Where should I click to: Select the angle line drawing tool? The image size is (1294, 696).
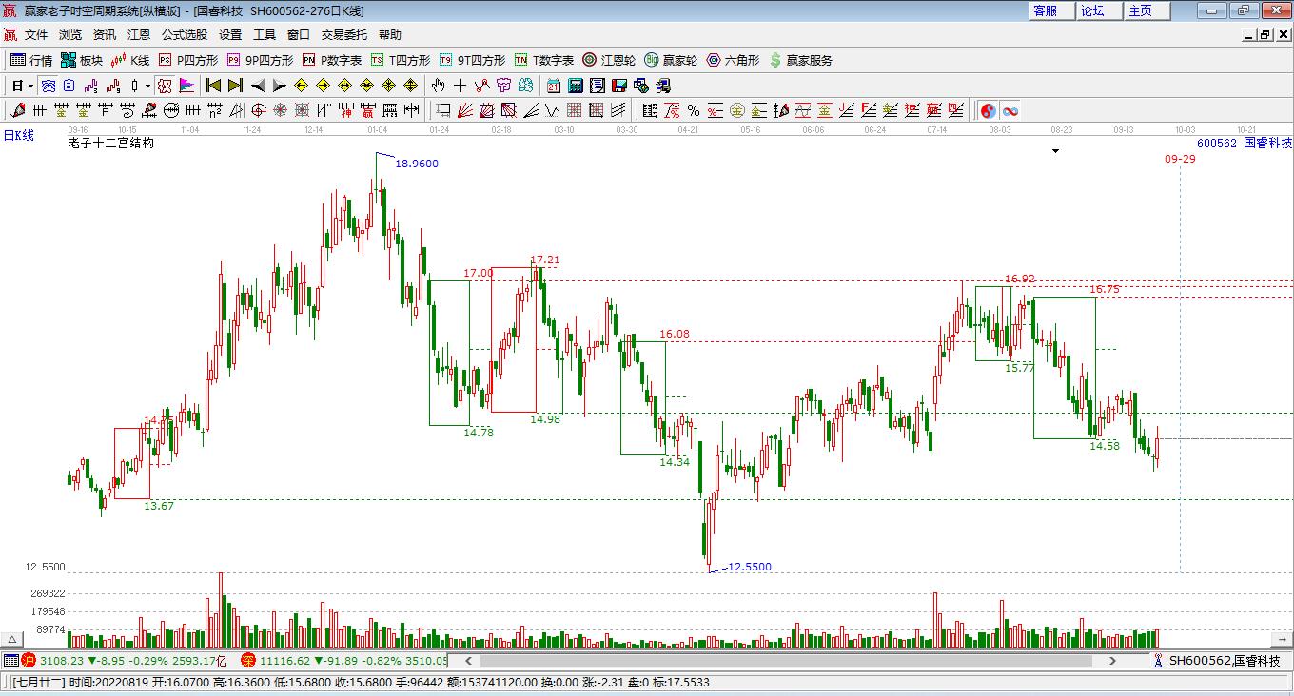[532, 110]
